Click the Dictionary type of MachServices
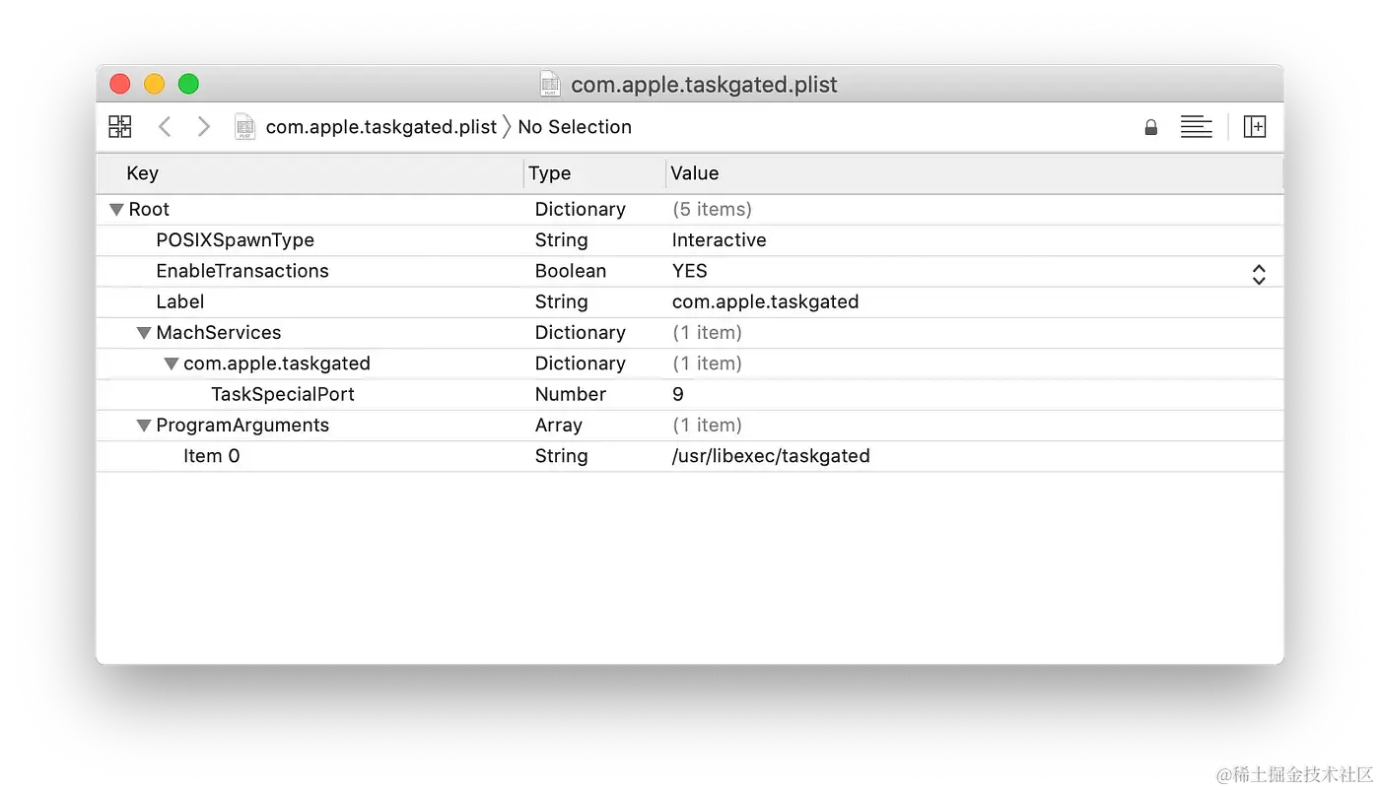The height and width of the screenshot is (791, 1380). [x=581, y=333]
